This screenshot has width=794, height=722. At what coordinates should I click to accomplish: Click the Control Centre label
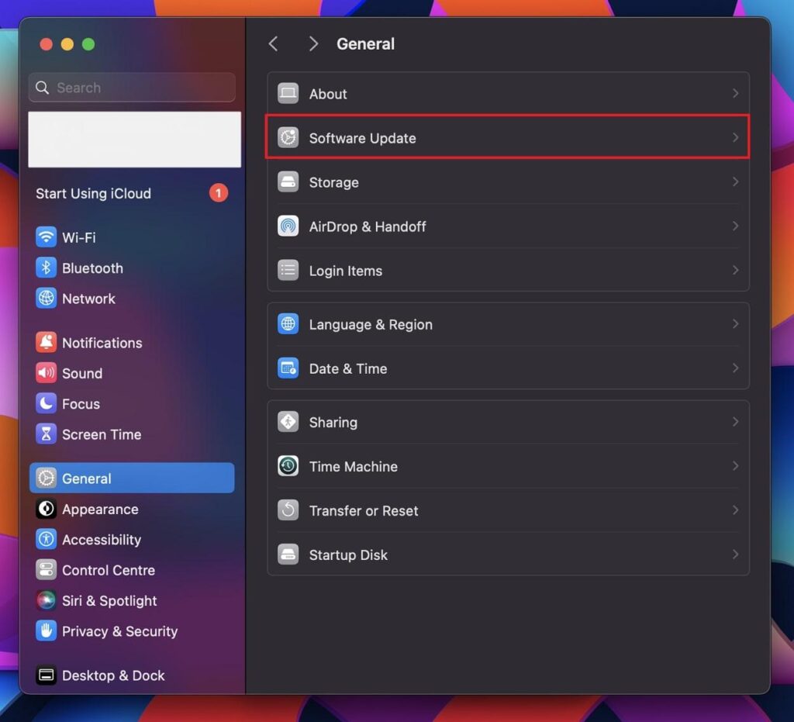click(109, 570)
